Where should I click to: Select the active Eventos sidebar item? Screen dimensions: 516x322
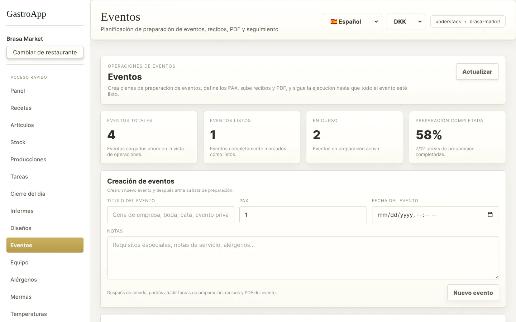click(45, 245)
